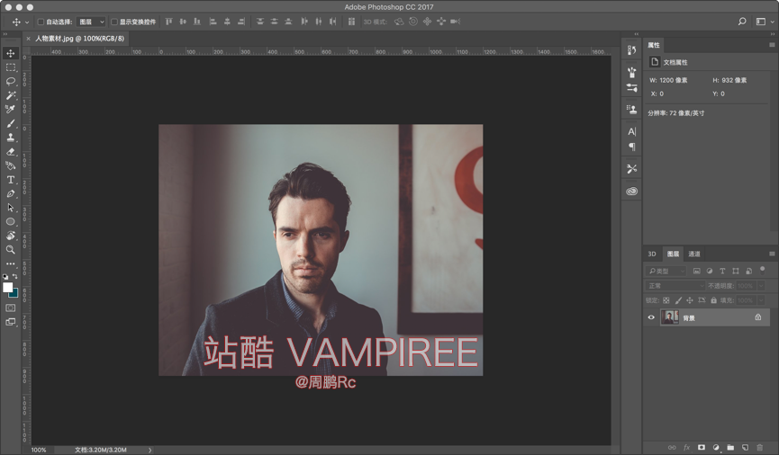Screen dimensions: 779x455
Task: Open the 正常 blend mode dropdown
Action: click(675, 286)
